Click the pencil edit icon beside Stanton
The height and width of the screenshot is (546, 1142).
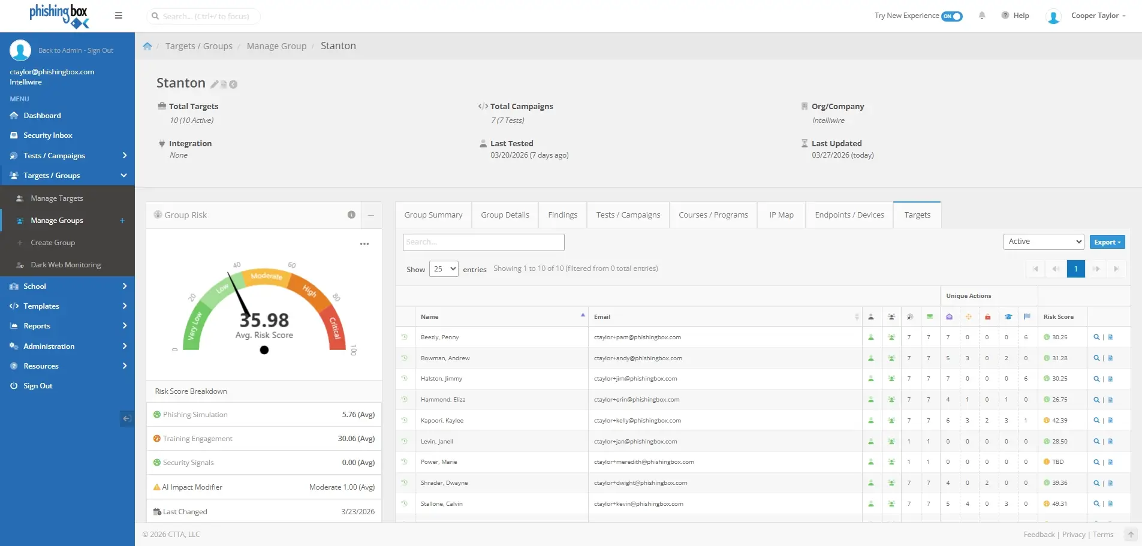214,85
